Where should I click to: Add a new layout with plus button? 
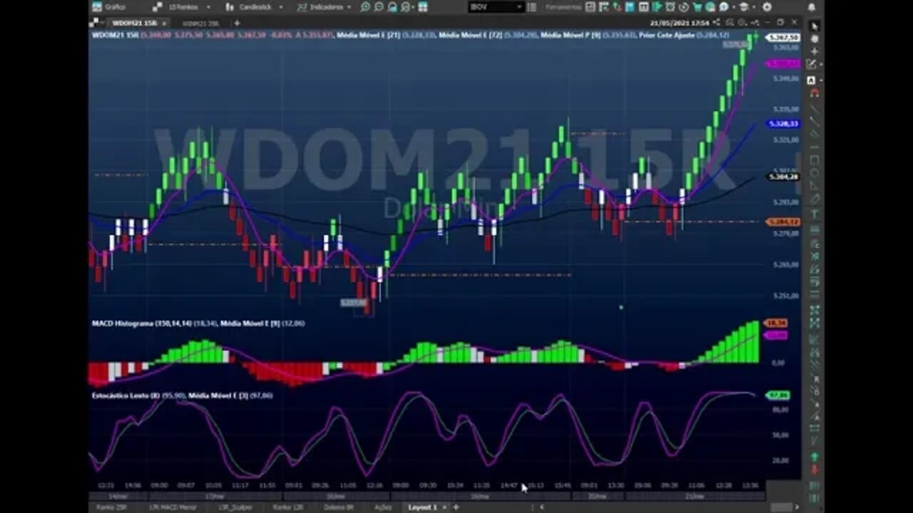(455, 507)
